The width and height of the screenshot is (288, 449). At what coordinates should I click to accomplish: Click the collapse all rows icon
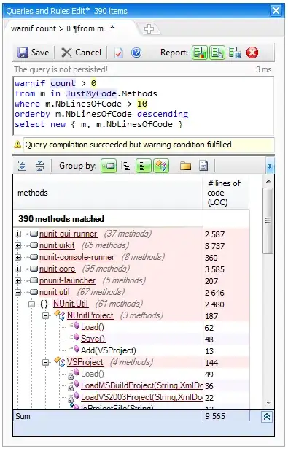tap(40, 166)
